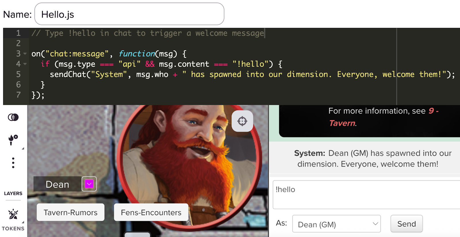460x237 pixels.
Task: Click the crosshair target icon on token
Action: pyautogui.click(x=242, y=121)
